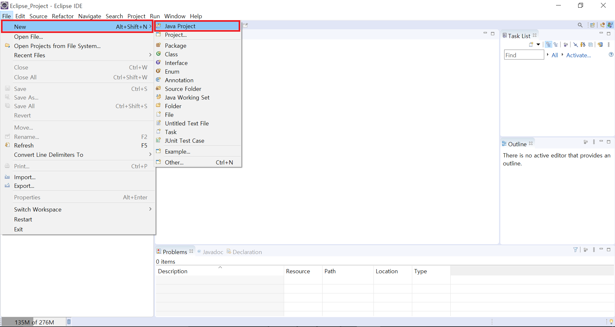615x327 pixels.
Task: Sort by the Resource column header
Action: (303, 271)
